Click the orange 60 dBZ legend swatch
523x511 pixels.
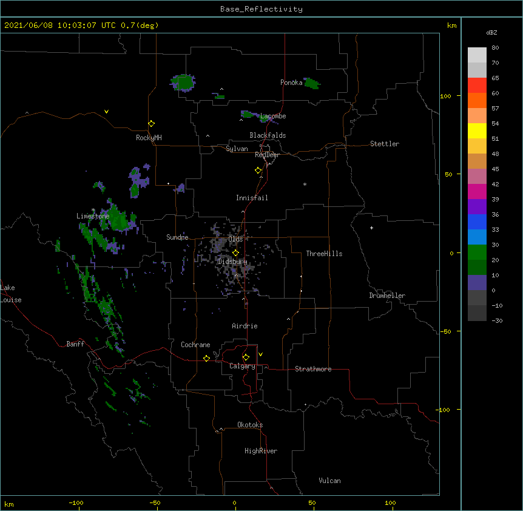tap(477, 100)
